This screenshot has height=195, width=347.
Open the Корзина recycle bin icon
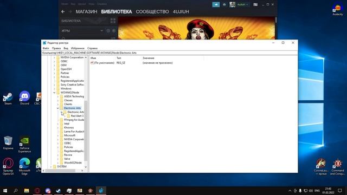click(x=8, y=143)
